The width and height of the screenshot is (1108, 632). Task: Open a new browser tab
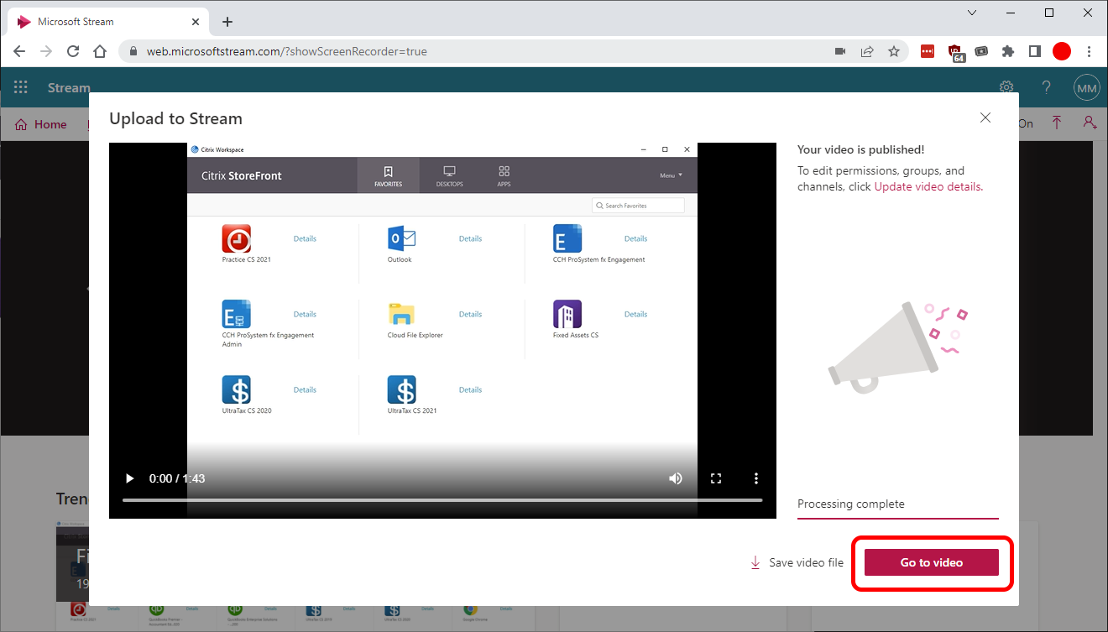(227, 22)
